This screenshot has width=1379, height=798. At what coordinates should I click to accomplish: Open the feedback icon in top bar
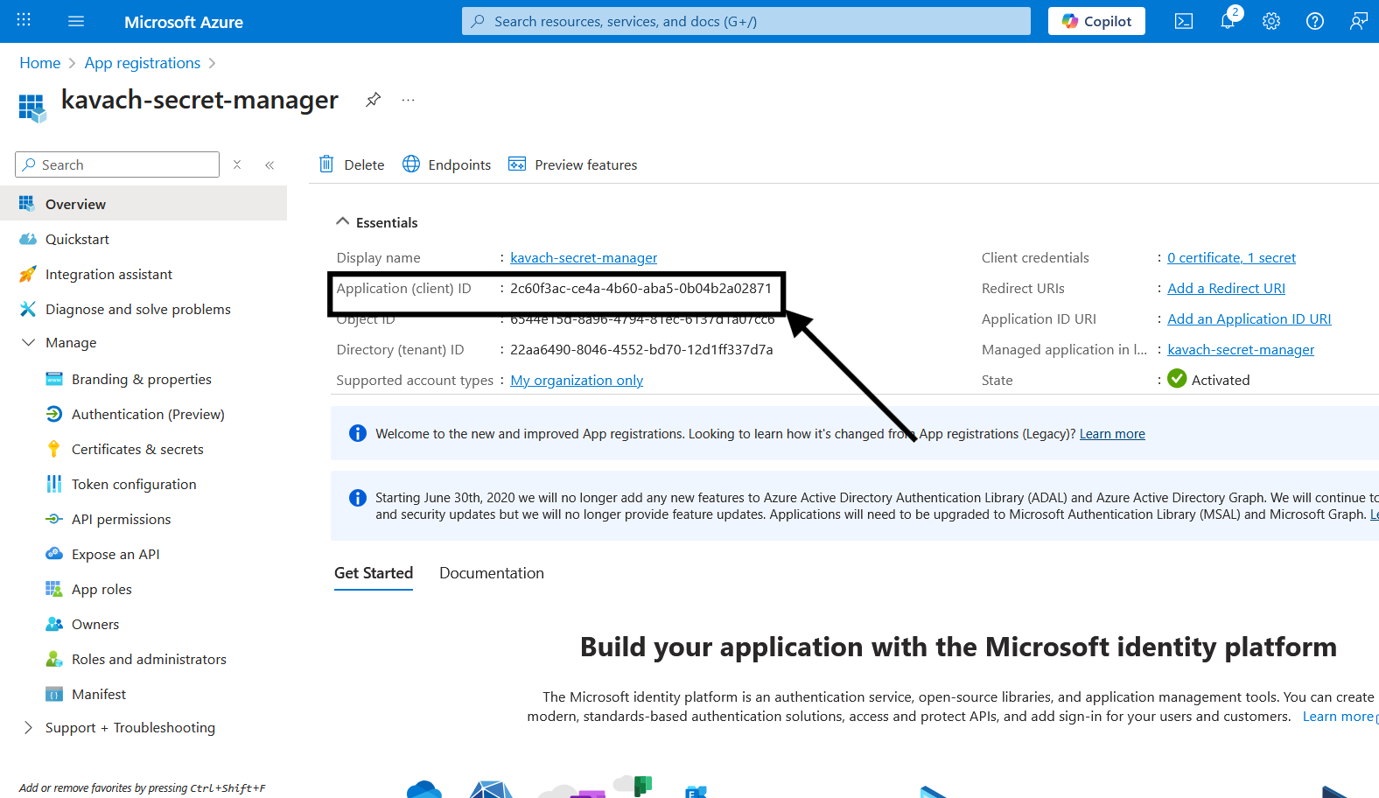click(x=1358, y=21)
